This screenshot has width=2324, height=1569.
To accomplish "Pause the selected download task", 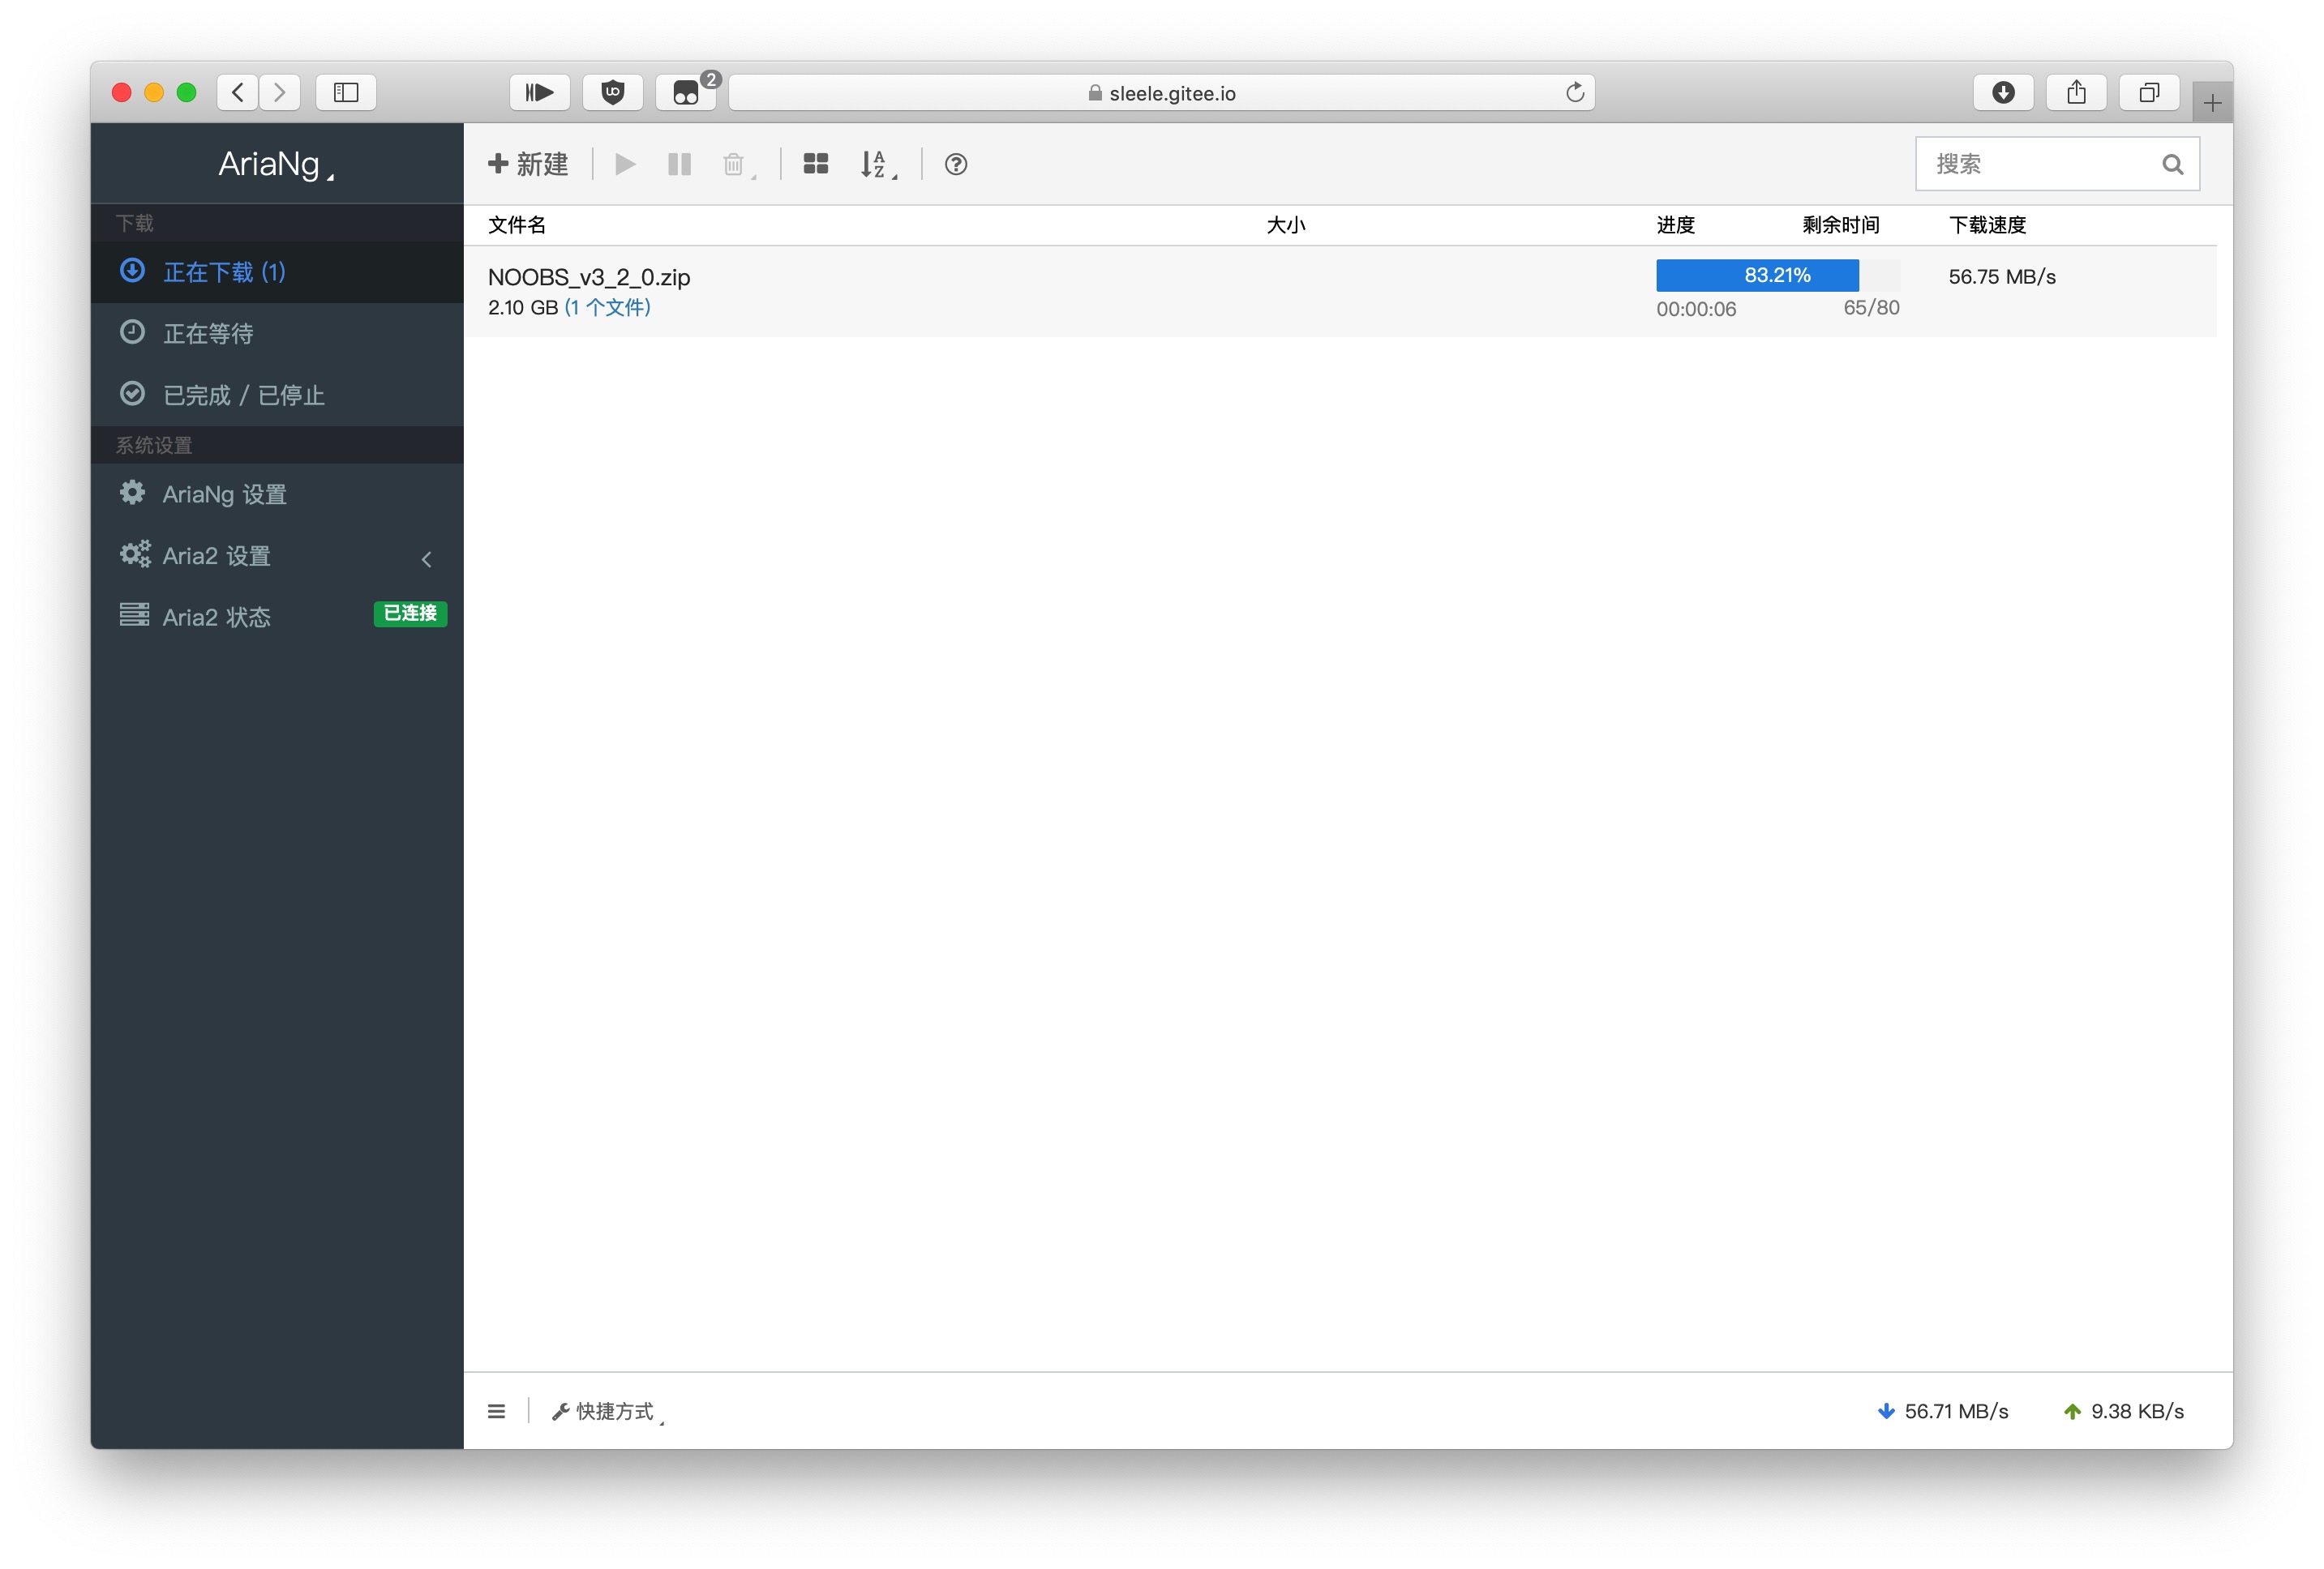I will [679, 164].
